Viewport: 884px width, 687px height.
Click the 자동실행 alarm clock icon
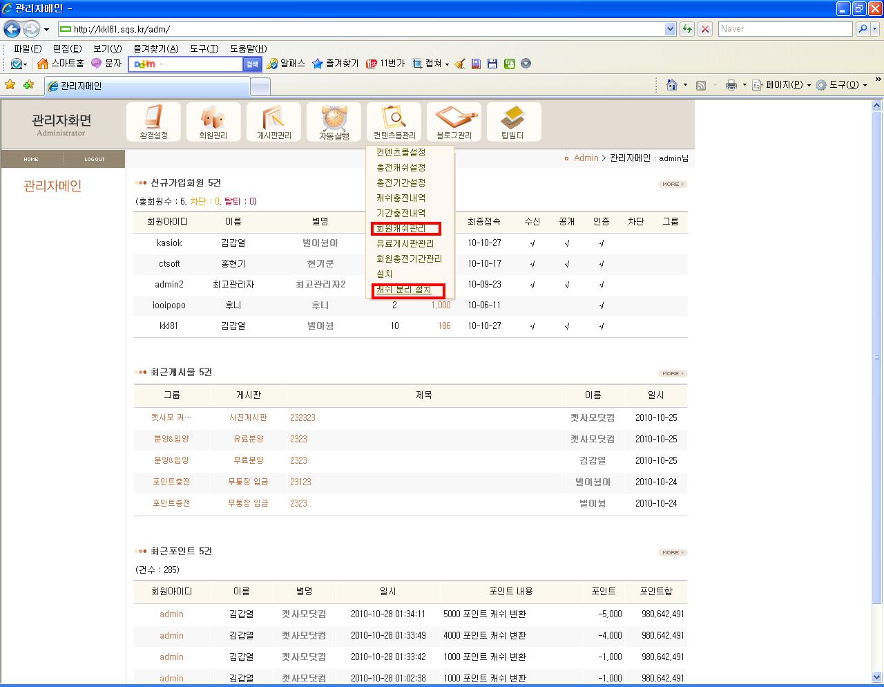click(x=334, y=122)
